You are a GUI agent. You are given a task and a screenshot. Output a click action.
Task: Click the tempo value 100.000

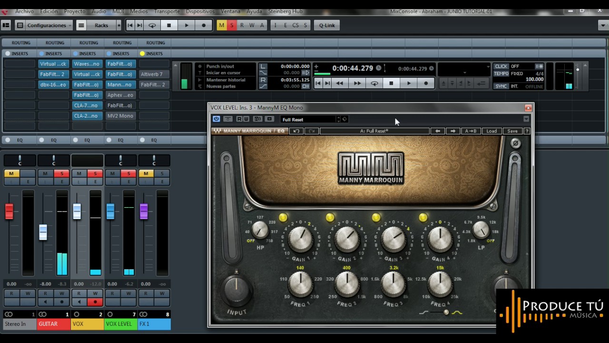click(x=534, y=80)
